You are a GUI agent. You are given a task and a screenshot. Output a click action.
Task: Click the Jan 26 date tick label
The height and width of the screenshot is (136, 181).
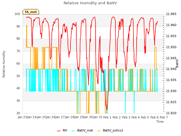click(x=51, y=117)
